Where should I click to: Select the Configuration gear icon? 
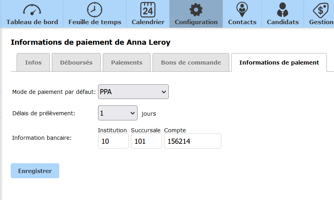coord(196,10)
